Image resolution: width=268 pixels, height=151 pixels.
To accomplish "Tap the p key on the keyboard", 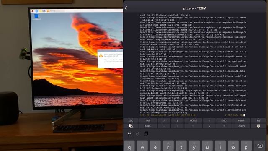I will click(x=246, y=146).
